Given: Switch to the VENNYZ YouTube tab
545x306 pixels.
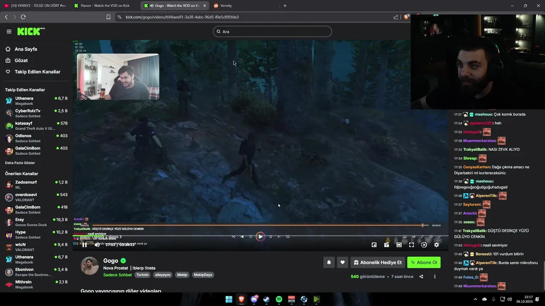Looking at the screenshot, I should pyautogui.click(x=35, y=6).
